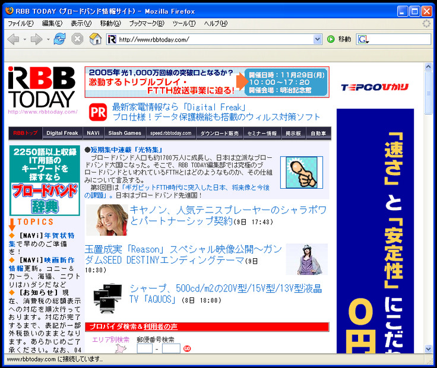Viewport: 437px width, 368px height.
Task: Open the Forward history dropdown arrow
Action: point(48,40)
